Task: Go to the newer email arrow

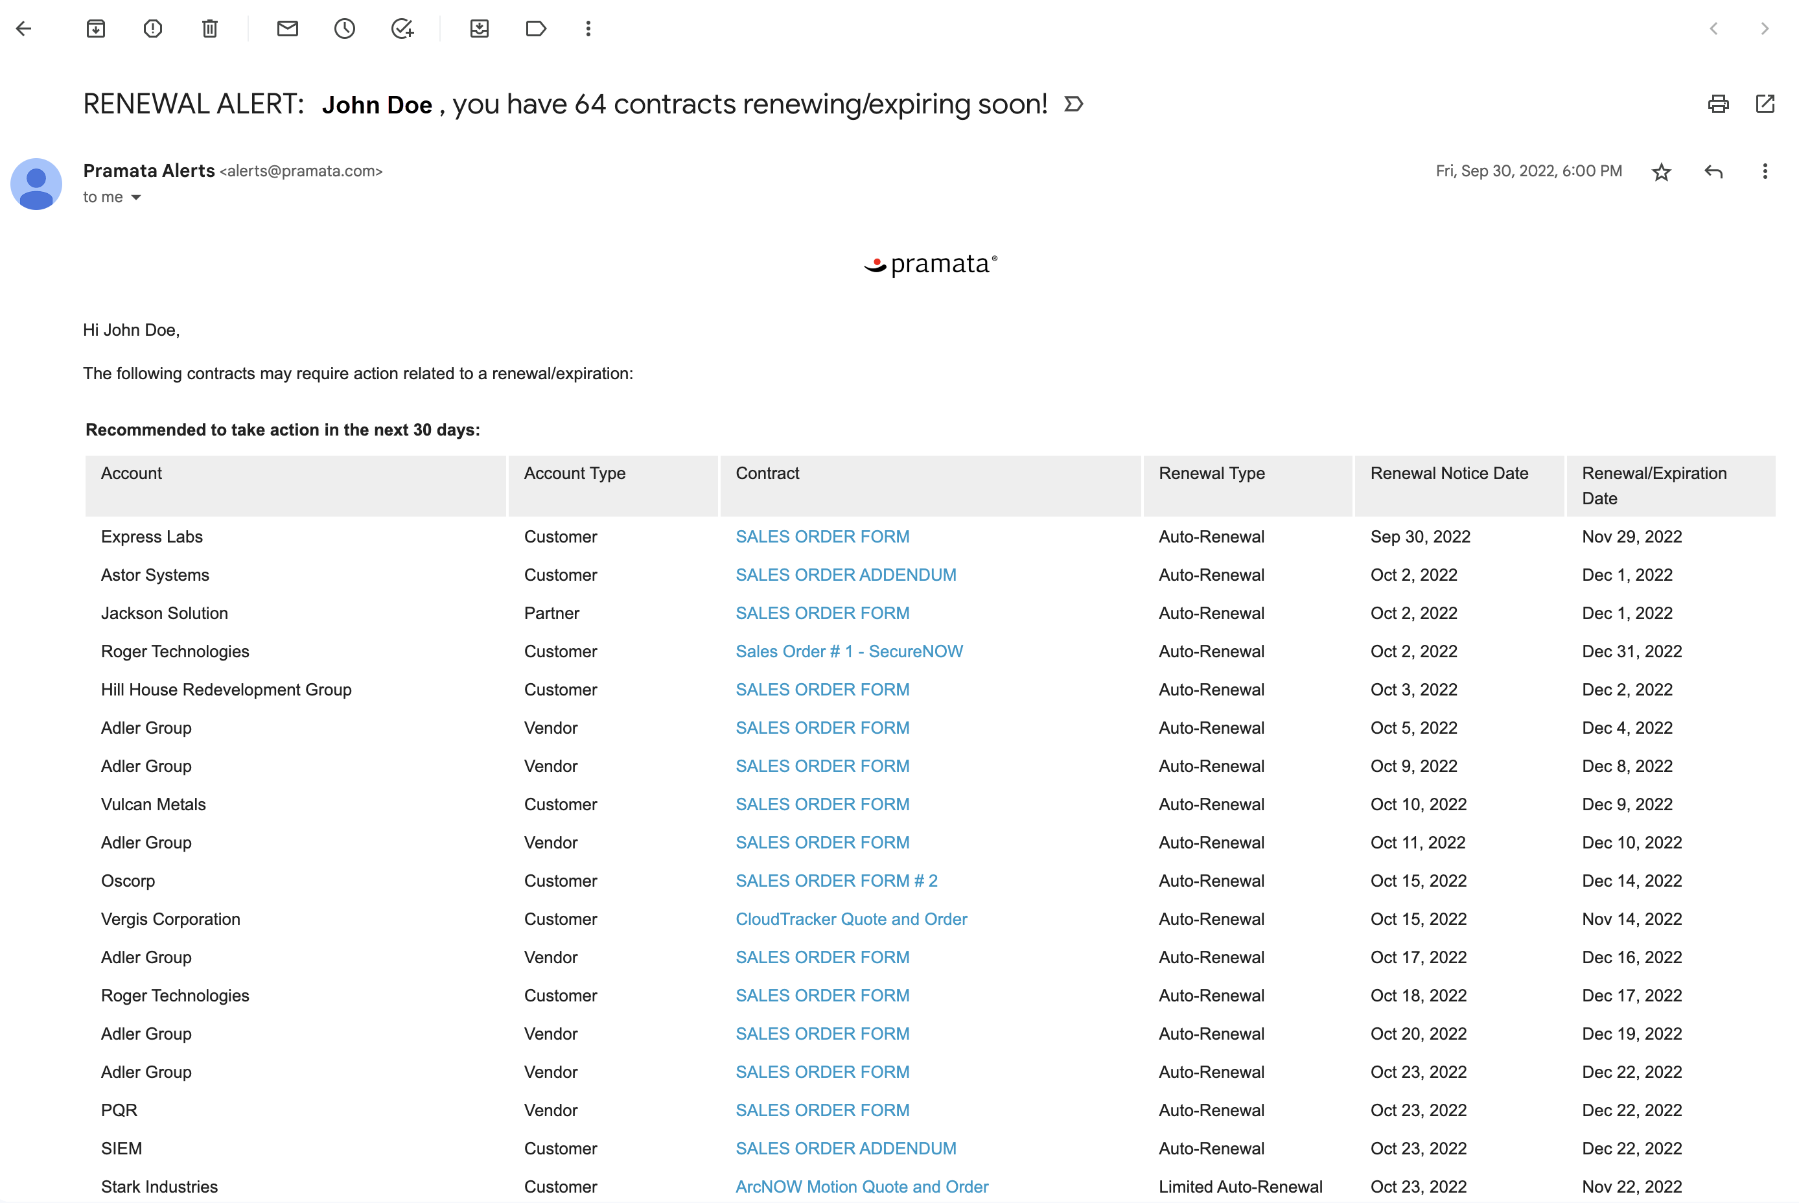Action: point(1713,29)
